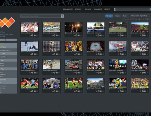
Task: Click the blue My Bins button
Action: coord(109,16)
